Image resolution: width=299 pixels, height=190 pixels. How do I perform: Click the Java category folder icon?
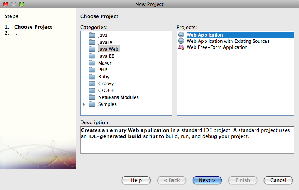(x=92, y=36)
